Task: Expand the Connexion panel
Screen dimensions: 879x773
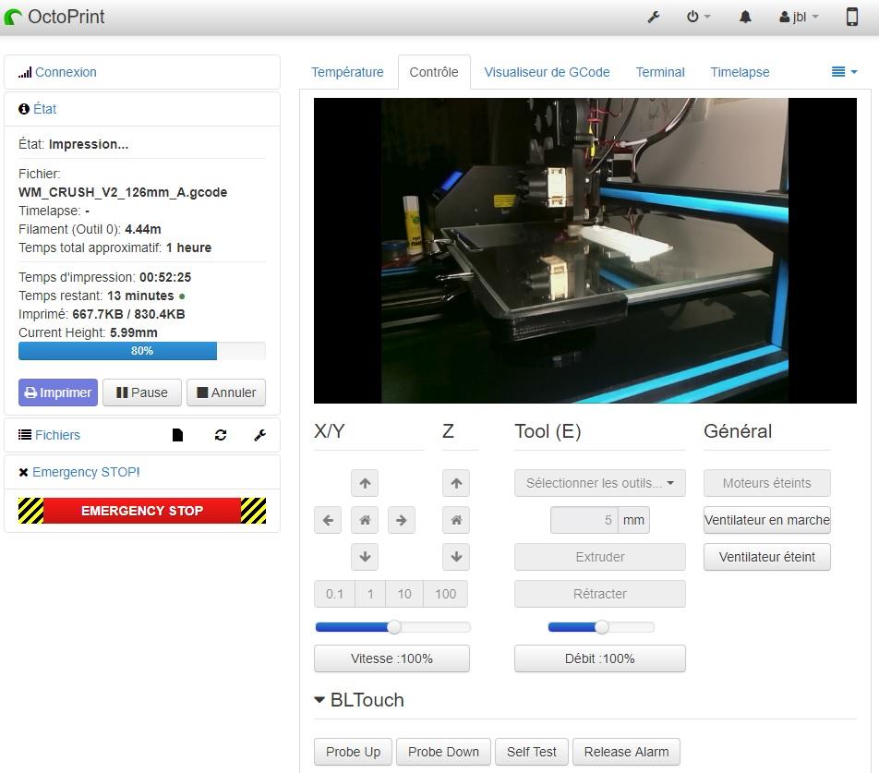Action: (66, 72)
